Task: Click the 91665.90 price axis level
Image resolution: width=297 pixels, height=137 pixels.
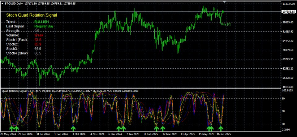Action: point(288,32)
